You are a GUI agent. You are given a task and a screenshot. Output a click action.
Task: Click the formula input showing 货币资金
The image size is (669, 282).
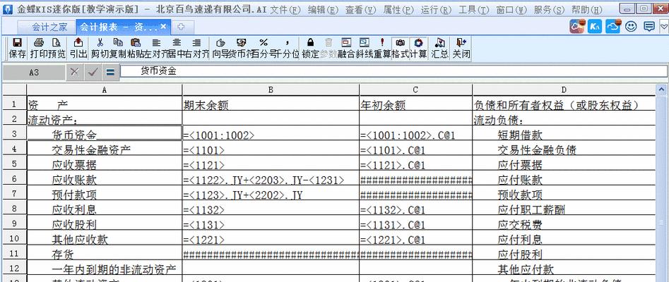tap(393, 71)
